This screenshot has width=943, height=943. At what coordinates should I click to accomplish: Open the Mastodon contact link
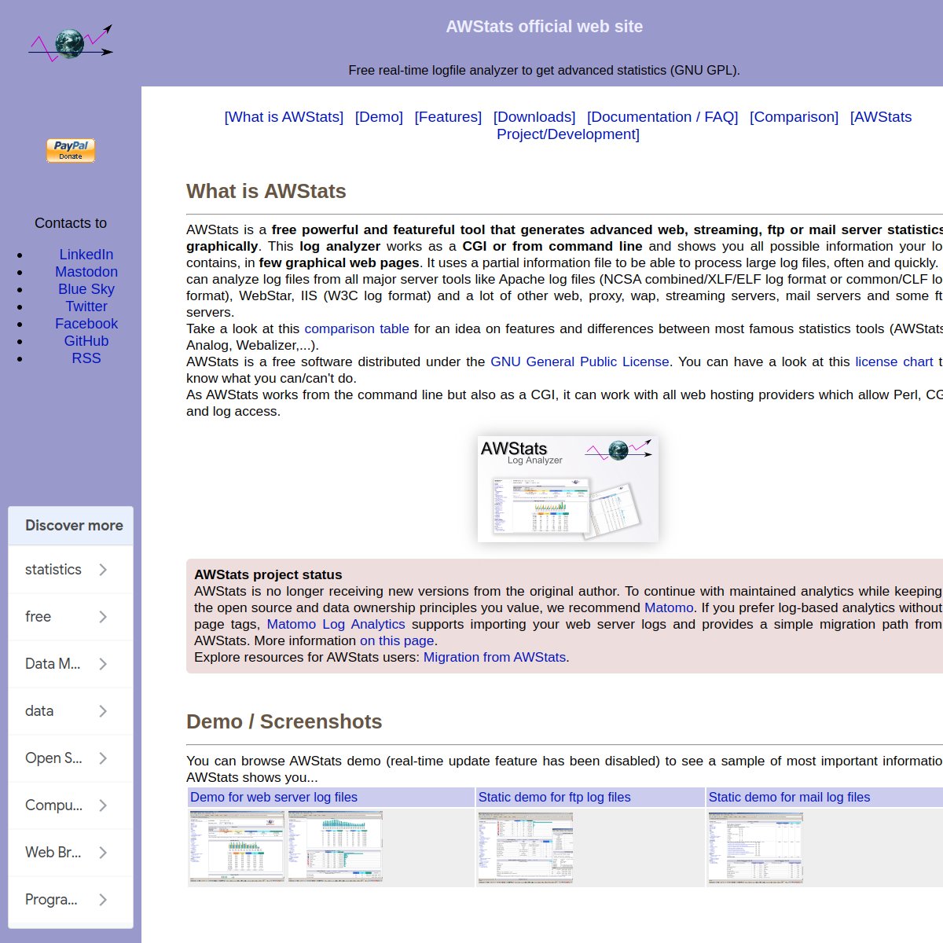click(x=86, y=272)
